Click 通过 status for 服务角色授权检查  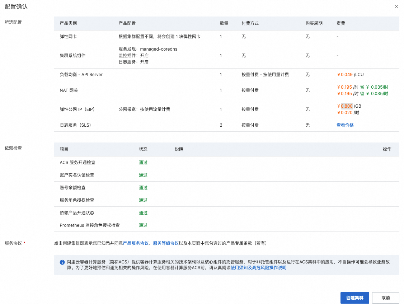tap(143, 200)
